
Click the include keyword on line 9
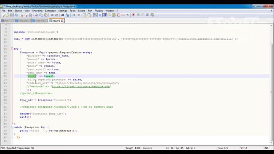click(x=19, y=32)
